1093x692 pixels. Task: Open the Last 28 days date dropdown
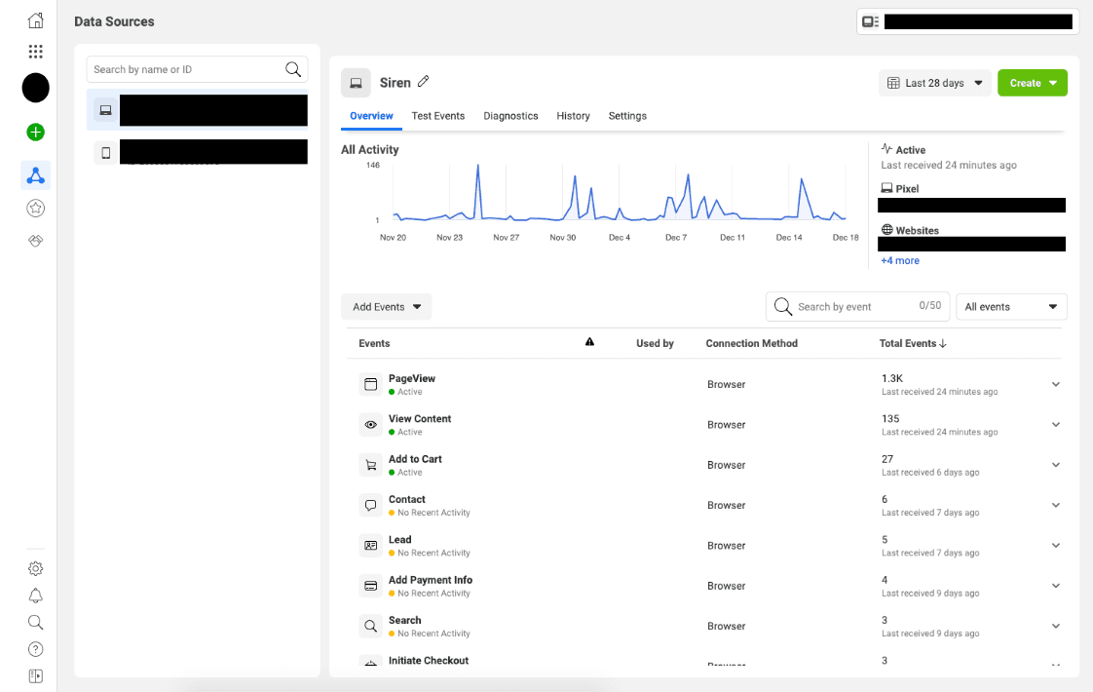tap(935, 83)
